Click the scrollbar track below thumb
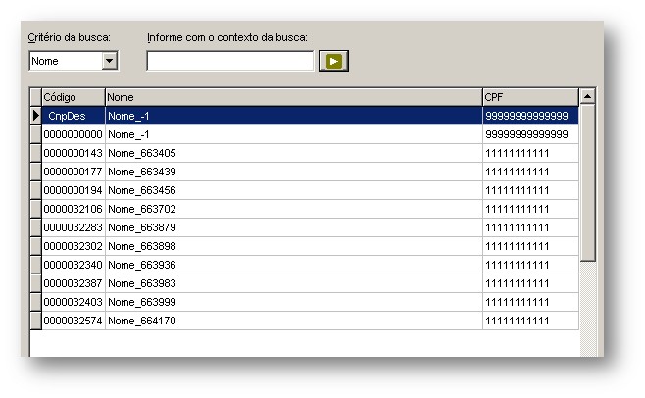 587,309
